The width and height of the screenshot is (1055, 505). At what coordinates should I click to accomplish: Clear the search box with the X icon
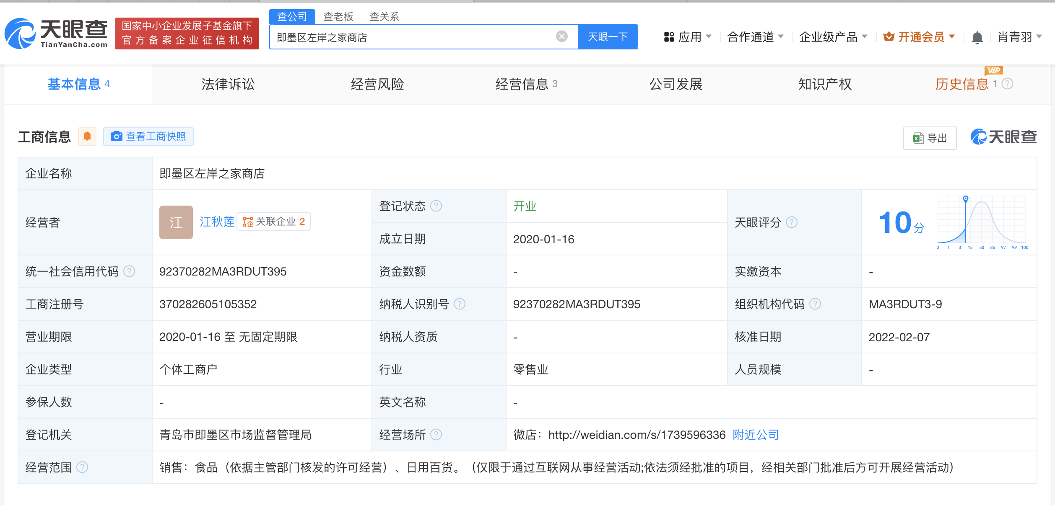click(x=562, y=36)
